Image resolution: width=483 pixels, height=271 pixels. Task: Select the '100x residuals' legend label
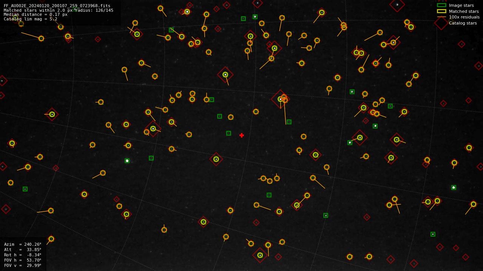pos(464,17)
